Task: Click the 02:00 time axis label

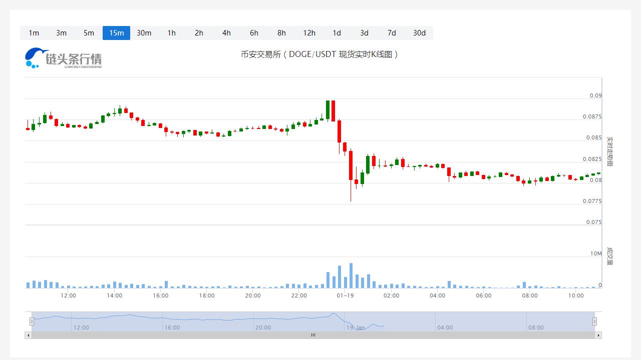Action: tap(391, 295)
